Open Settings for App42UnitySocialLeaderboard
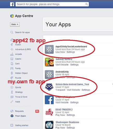 [71, 52]
